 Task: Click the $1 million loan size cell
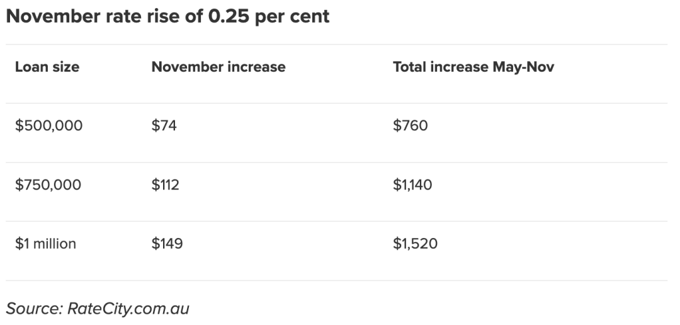(45, 243)
